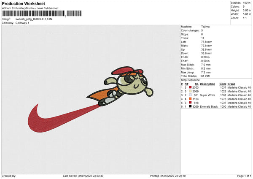Click code 1278 in stop sequence

click(223, 99)
